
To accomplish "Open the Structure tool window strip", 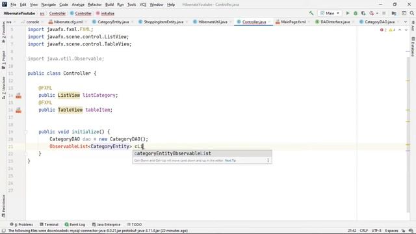I will coord(3,88).
